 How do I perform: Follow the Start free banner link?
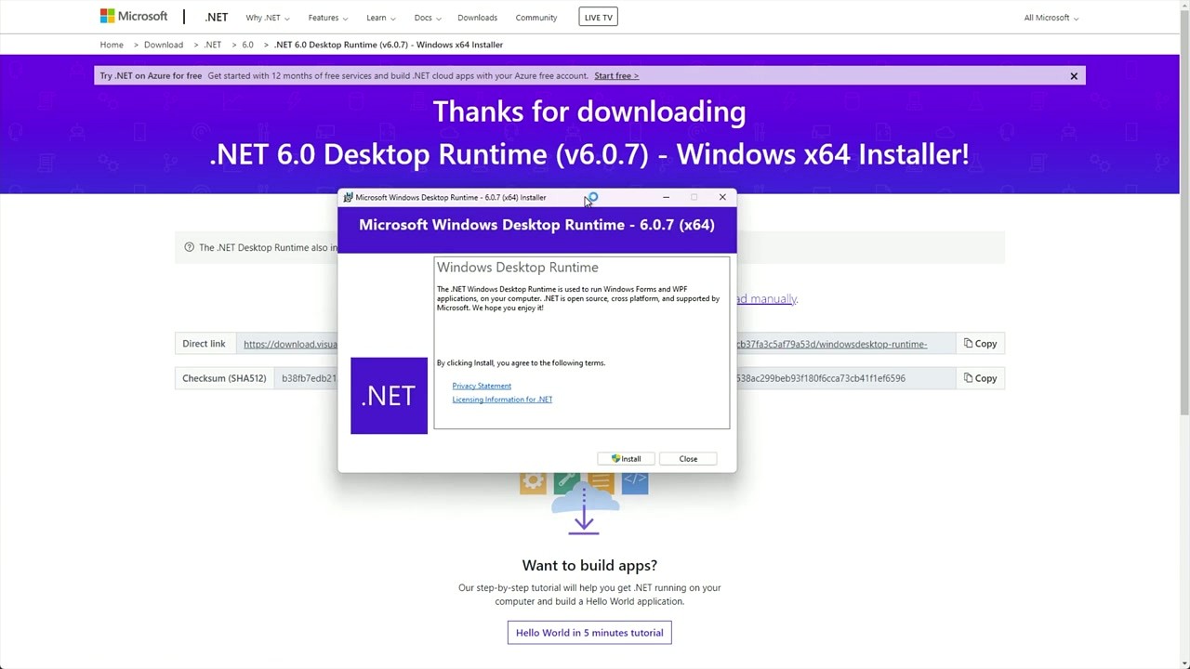615,75
